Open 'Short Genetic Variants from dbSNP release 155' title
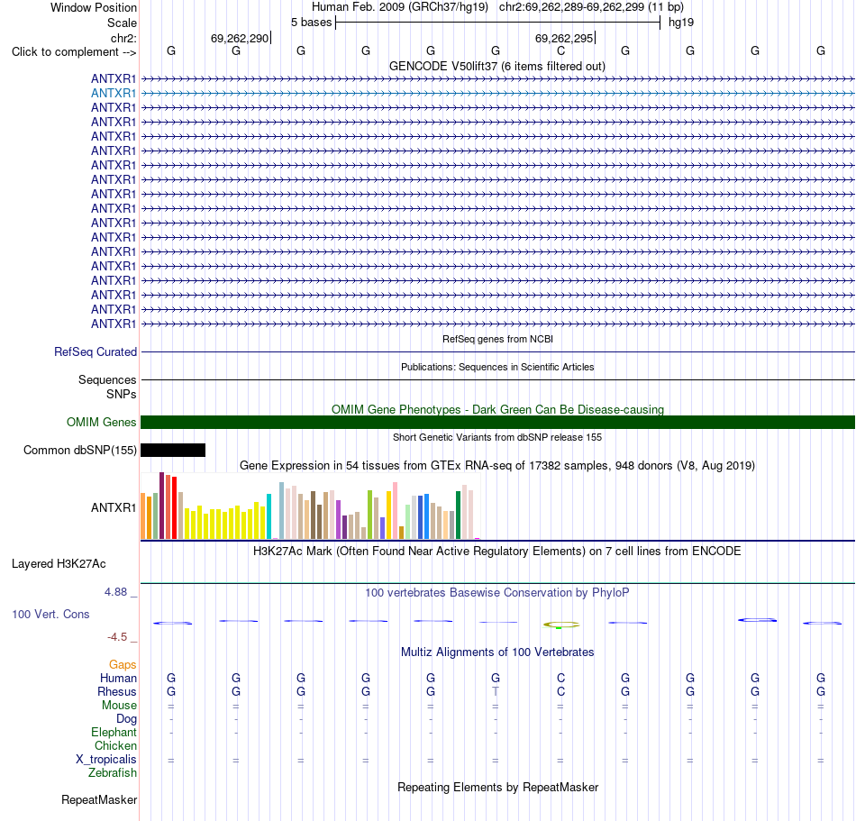The image size is (856, 821). click(497, 437)
